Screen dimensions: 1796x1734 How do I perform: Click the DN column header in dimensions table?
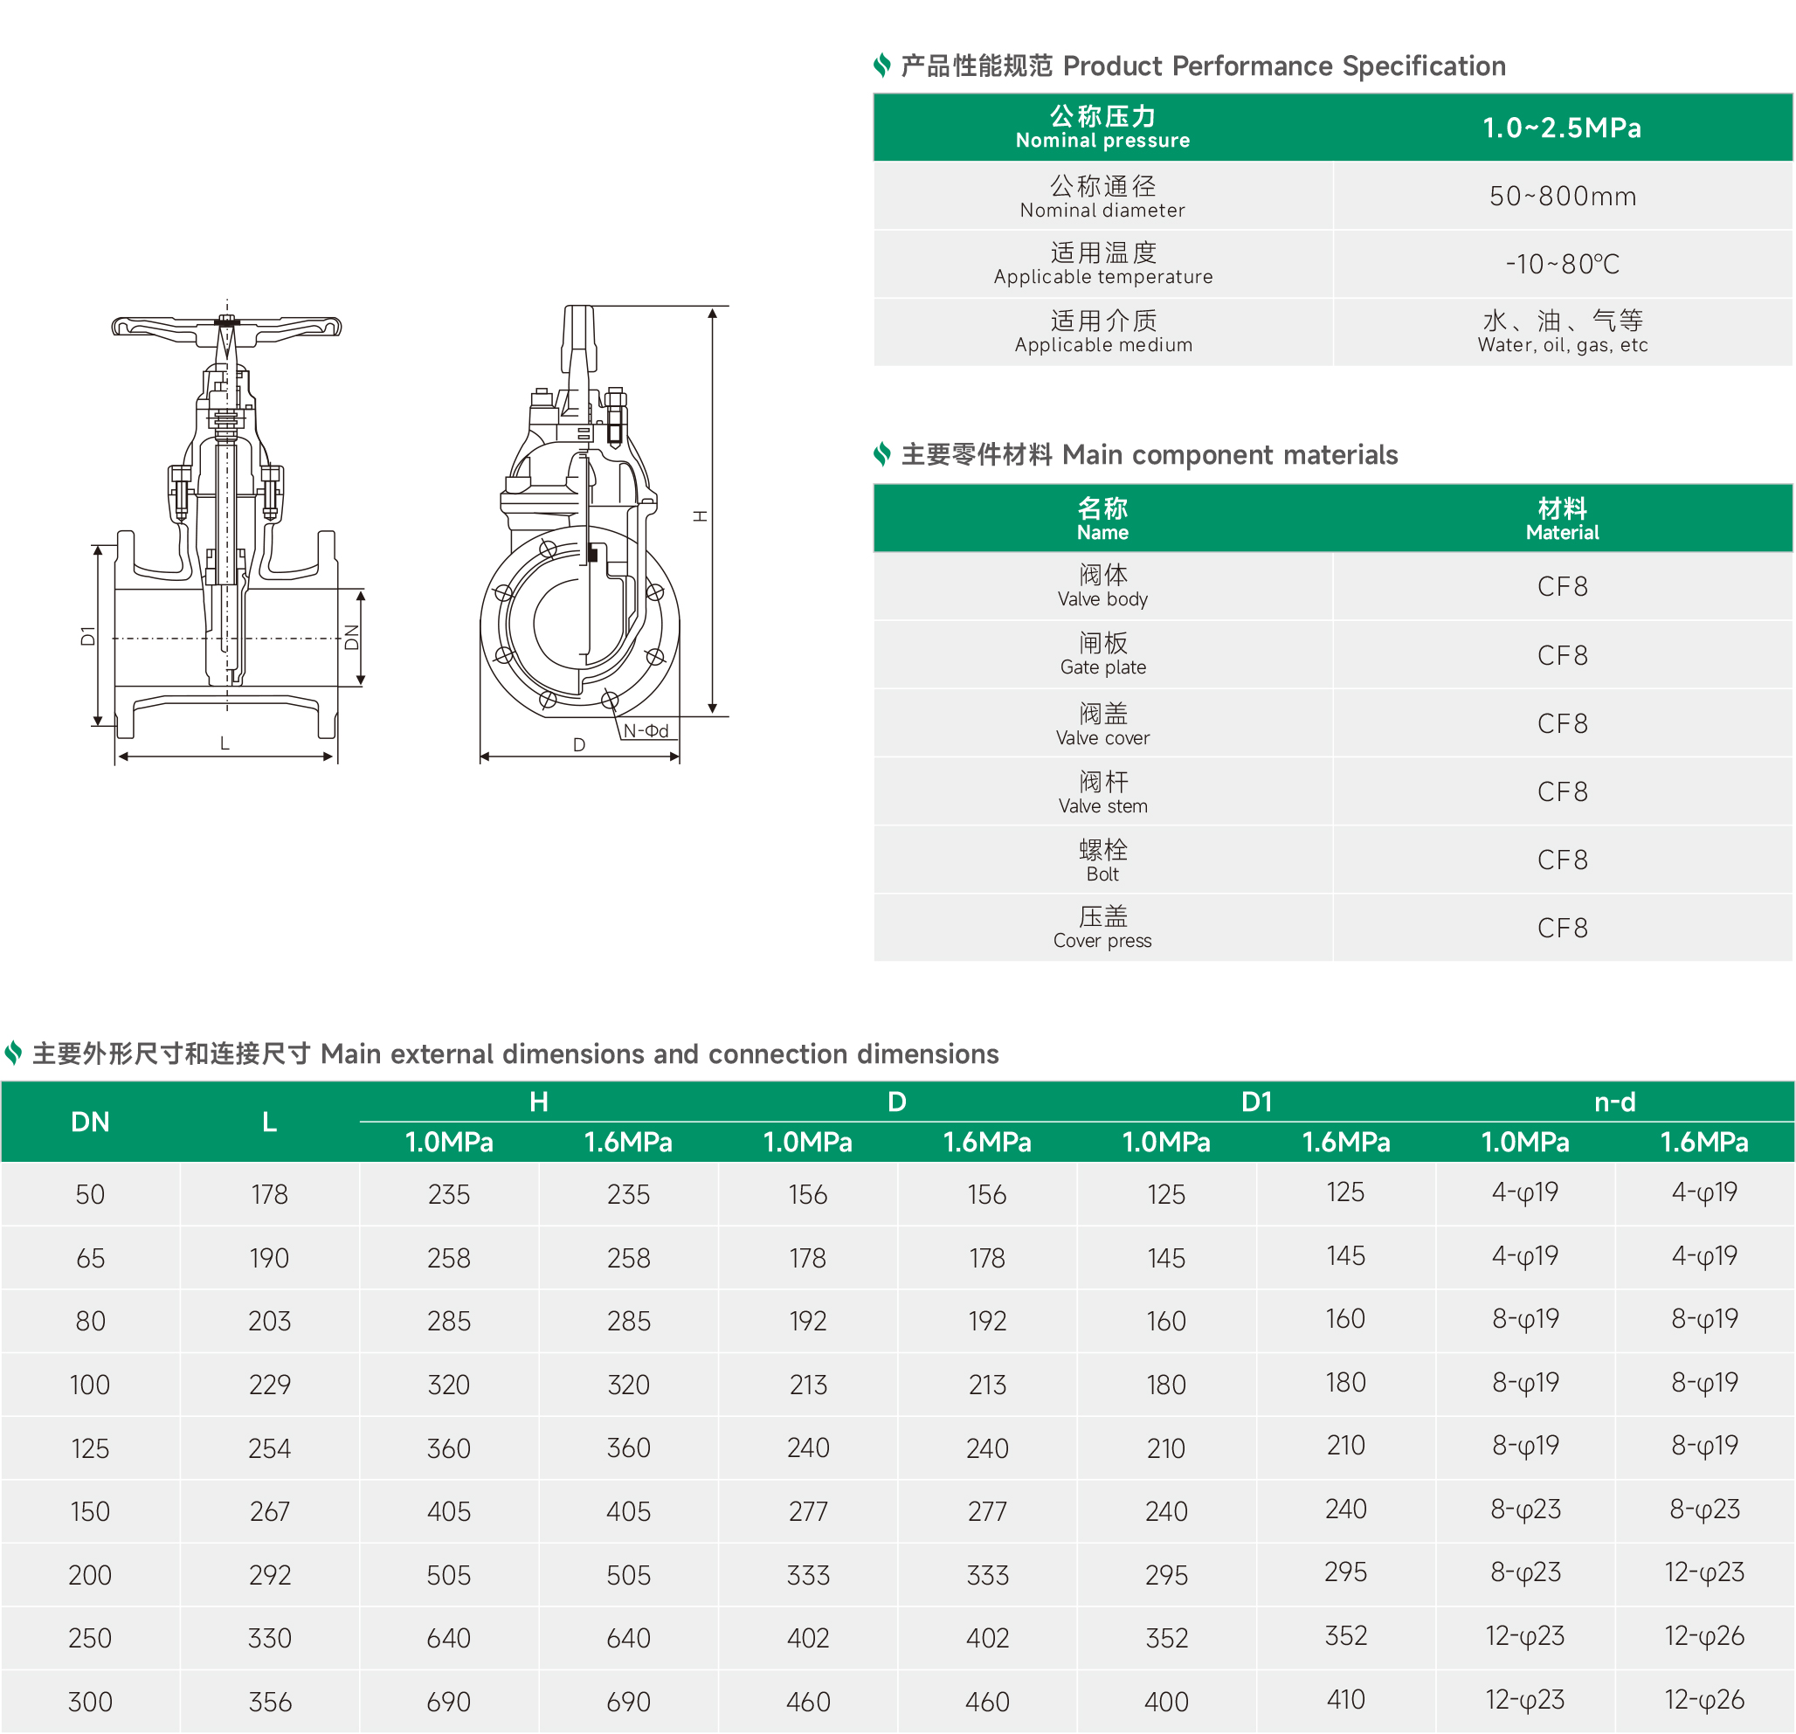(x=90, y=1122)
